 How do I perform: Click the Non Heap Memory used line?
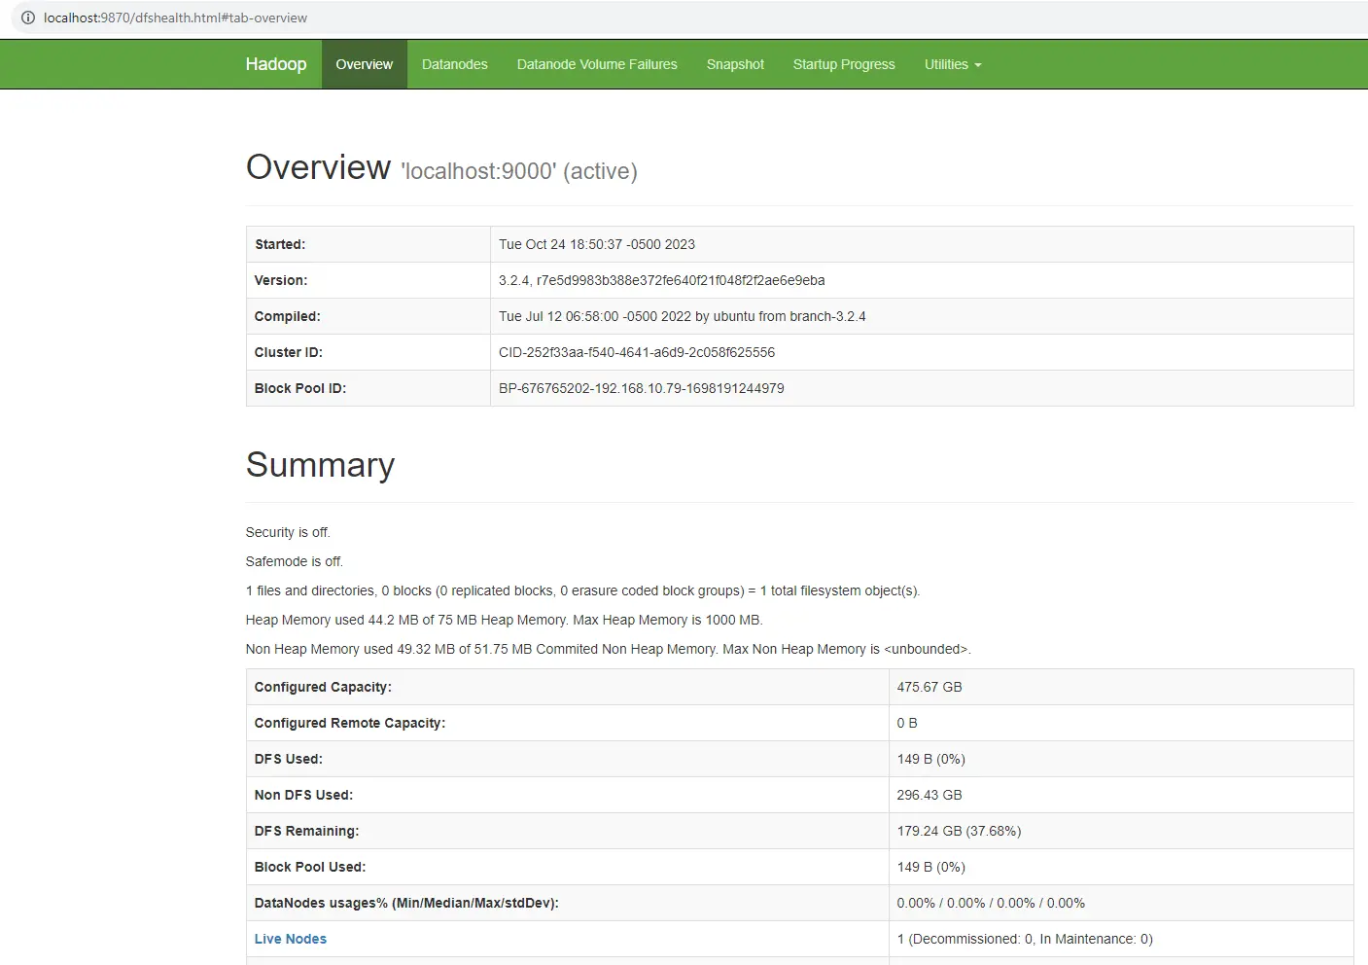tap(608, 649)
